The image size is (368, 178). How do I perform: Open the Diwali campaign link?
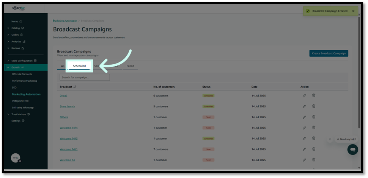63,95
